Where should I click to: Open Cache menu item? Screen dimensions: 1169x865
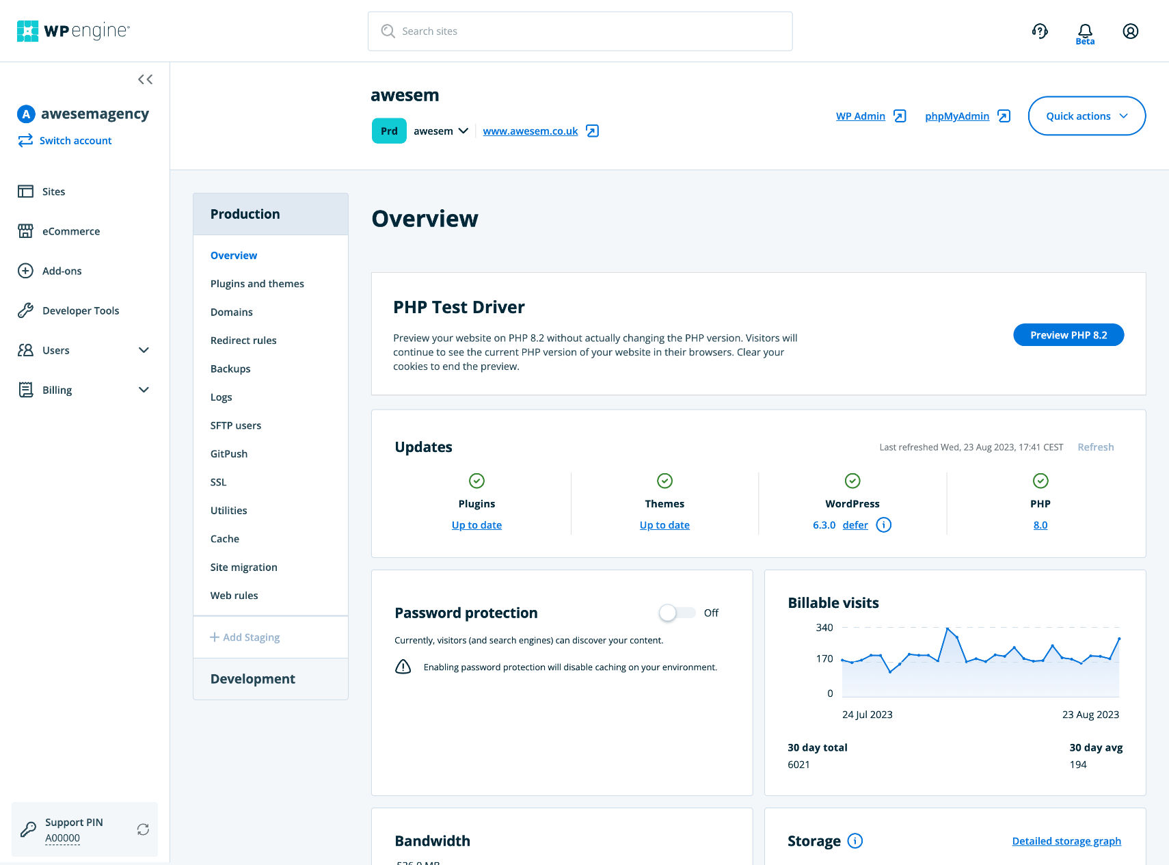[225, 539]
